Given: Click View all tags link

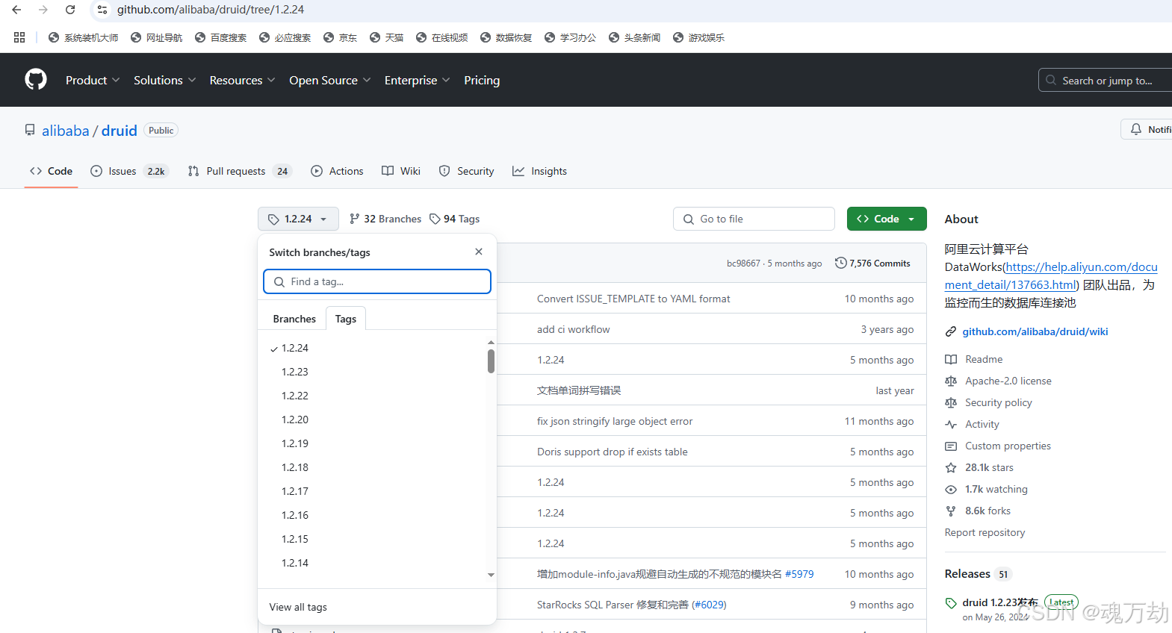Looking at the screenshot, I should pyautogui.click(x=298, y=607).
